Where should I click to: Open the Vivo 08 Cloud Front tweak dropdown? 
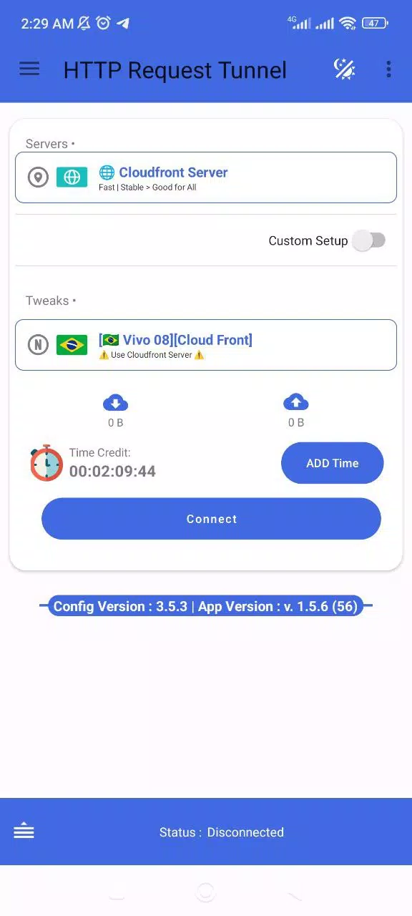coord(206,345)
